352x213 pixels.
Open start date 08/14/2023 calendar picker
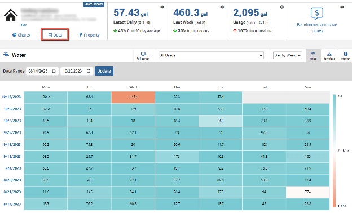click(x=54, y=71)
